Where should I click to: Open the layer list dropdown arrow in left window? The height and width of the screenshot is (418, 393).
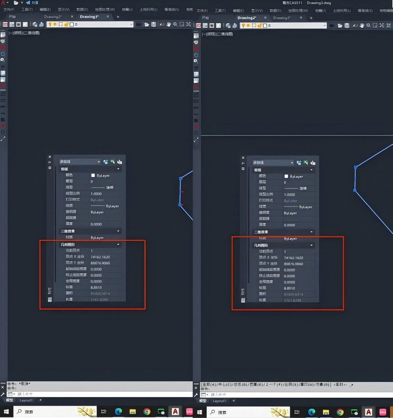tap(131, 25)
